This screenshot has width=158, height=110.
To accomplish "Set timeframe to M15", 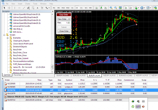I will pos(63,8).
